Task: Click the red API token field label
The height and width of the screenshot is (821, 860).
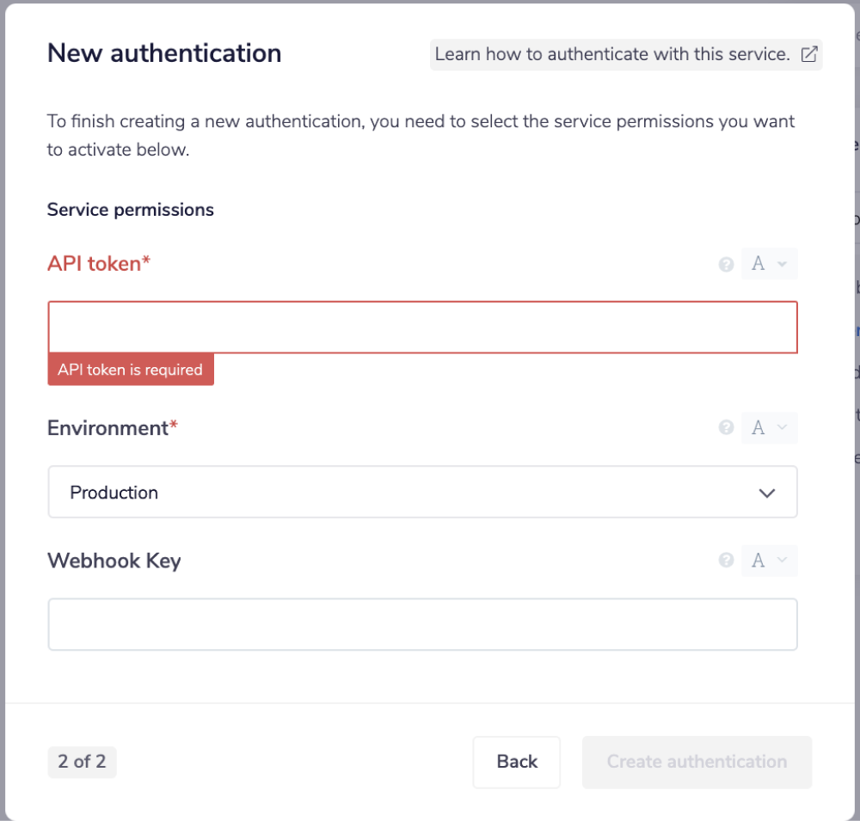Action: coord(98,264)
